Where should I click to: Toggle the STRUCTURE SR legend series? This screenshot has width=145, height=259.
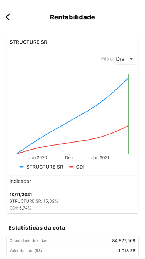coord(41,167)
